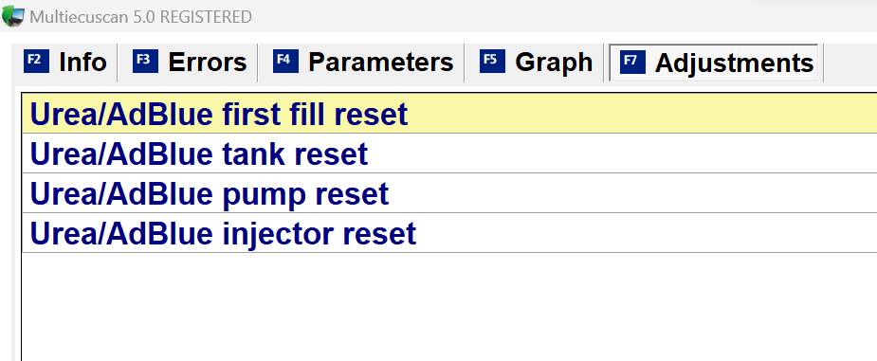Click empty white area below adjustment list
The width and height of the screenshot is (877, 361).
coord(448,307)
